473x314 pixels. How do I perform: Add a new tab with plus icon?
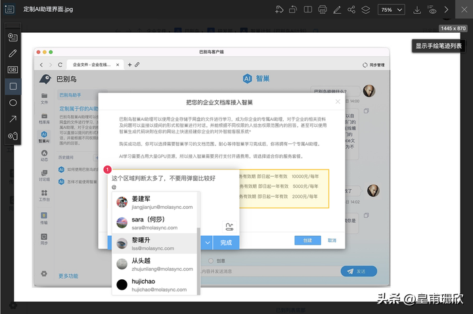point(129,64)
